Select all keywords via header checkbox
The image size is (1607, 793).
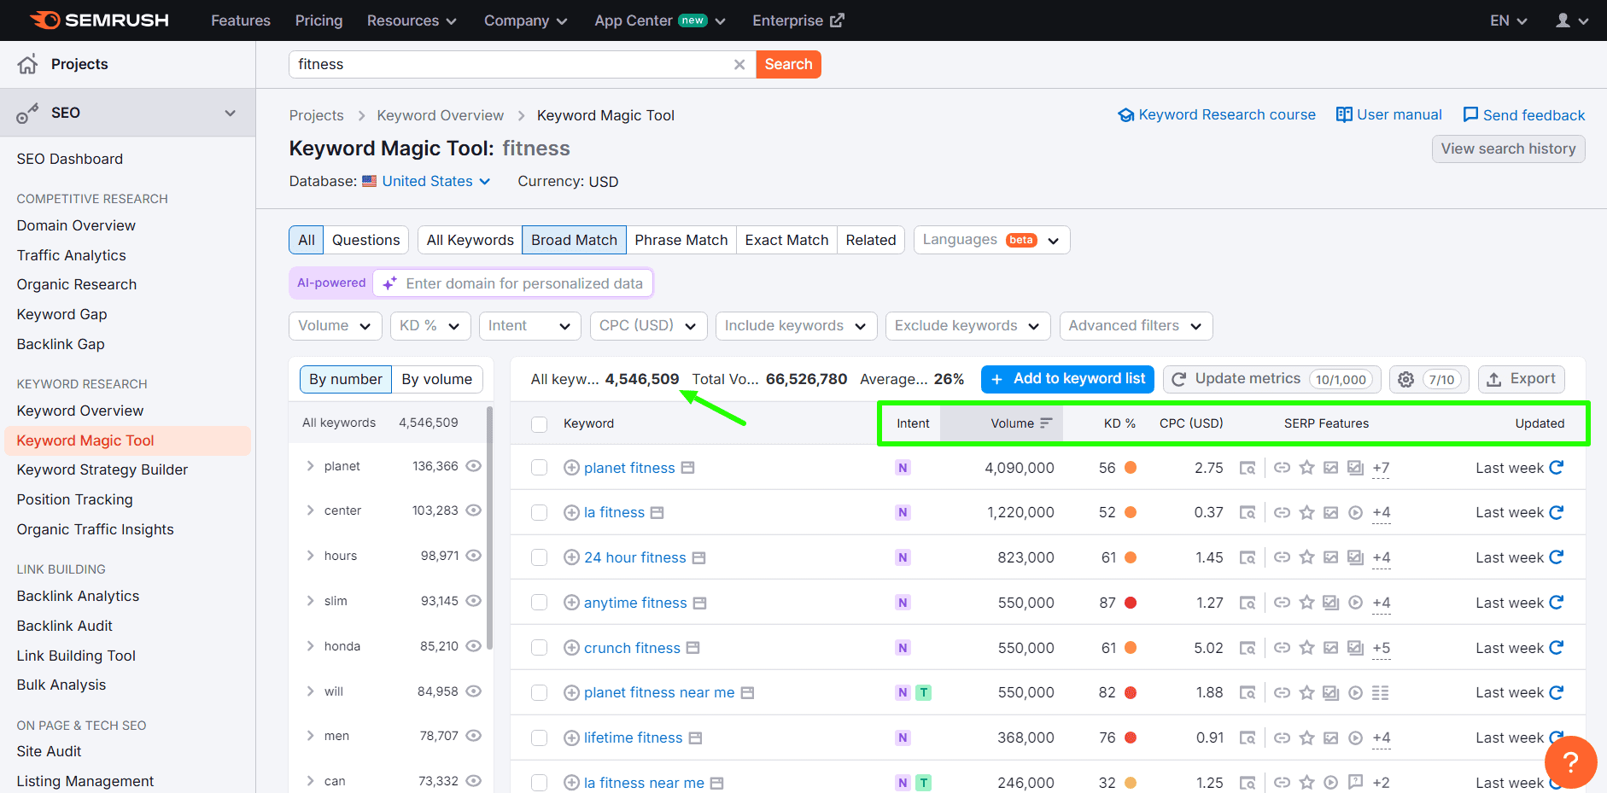(539, 423)
